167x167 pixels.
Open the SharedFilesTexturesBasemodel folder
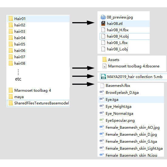[38, 103]
